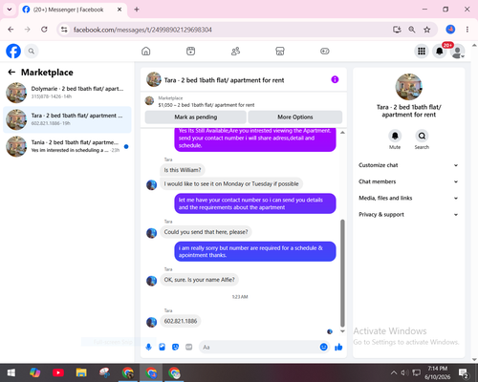Viewport: 478px width, 382px height.
Task: Record a voice clip with microphone icon
Action: point(148,347)
